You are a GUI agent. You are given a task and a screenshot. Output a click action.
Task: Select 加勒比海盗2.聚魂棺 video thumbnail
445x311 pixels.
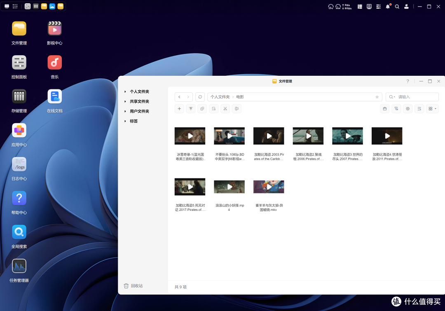308,136
